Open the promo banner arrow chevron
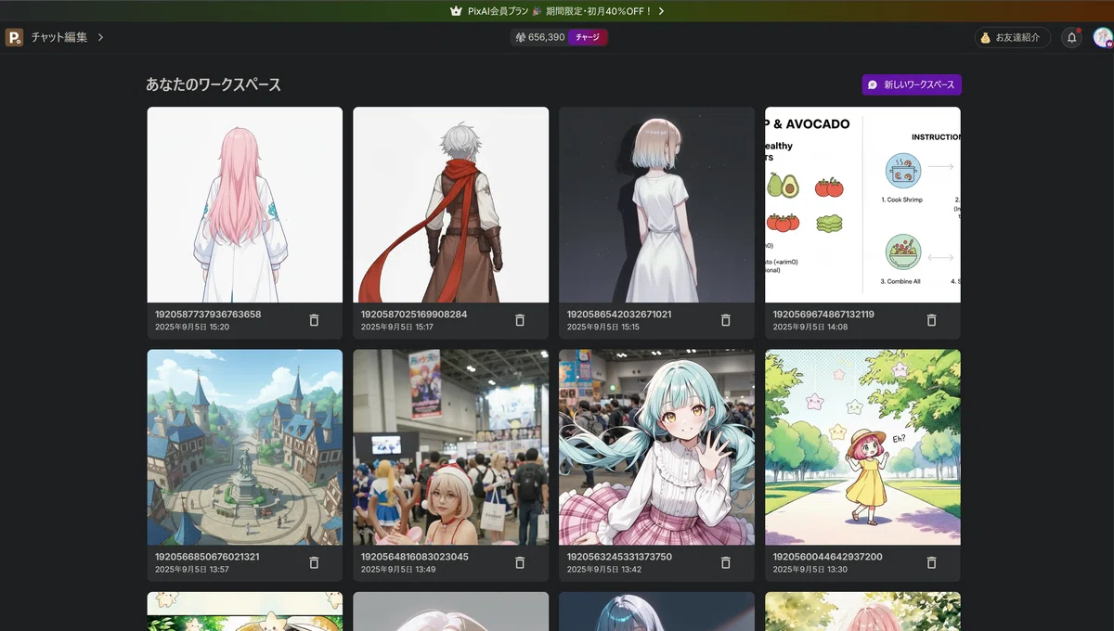The width and height of the screenshot is (1114, 631). tap(661, 11)
